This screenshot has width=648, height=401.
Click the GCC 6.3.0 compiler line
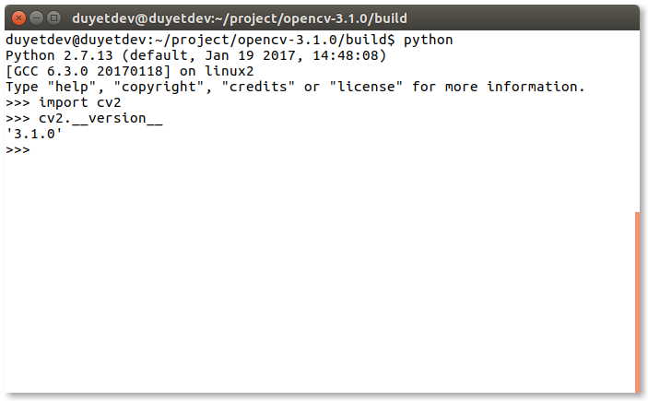129,71
